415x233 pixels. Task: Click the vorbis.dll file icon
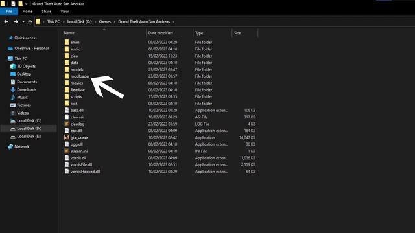click(x=67, y=158)
